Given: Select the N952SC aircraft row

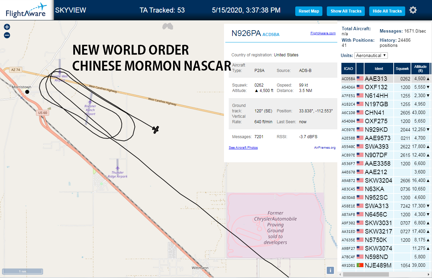Looking at the screenshot, I should [386, 198].
